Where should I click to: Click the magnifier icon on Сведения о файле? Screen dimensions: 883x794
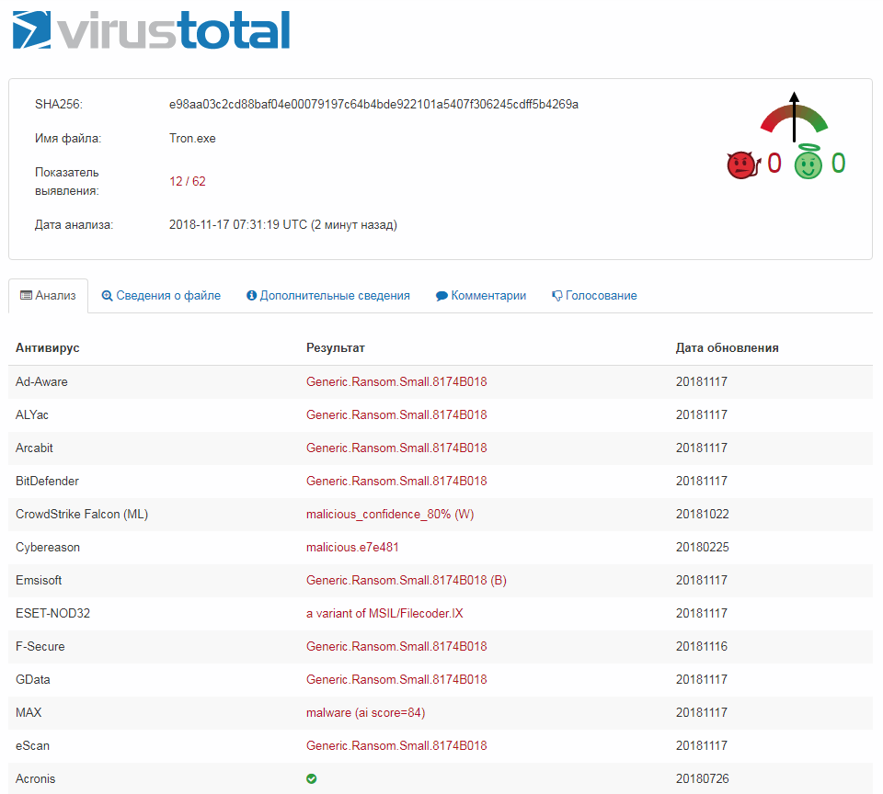[x=107, y=296]
